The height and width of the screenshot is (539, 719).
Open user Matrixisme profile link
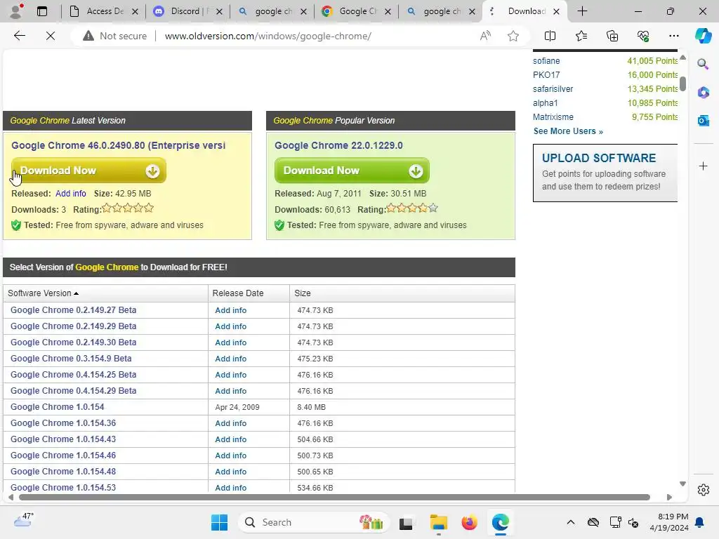553,117
